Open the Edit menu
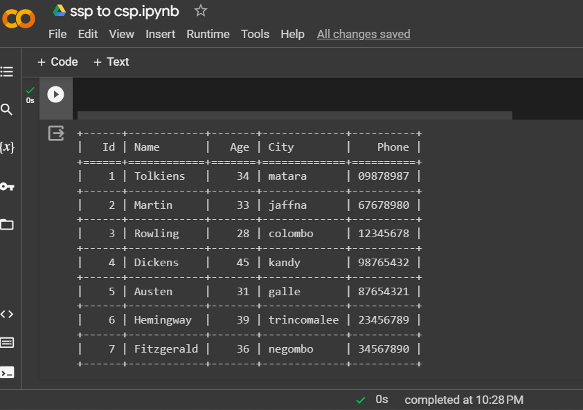Screen dimensions: 583x410 pos(88,34)
